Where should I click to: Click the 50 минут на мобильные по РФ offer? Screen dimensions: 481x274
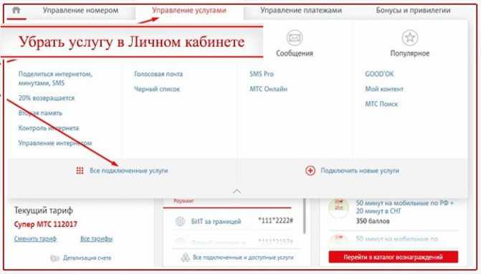pyautogui.click(x=404, y=207)
